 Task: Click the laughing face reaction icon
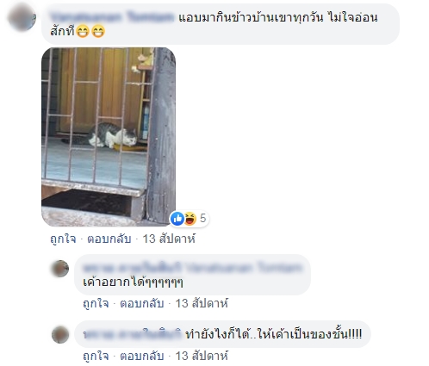190,219
